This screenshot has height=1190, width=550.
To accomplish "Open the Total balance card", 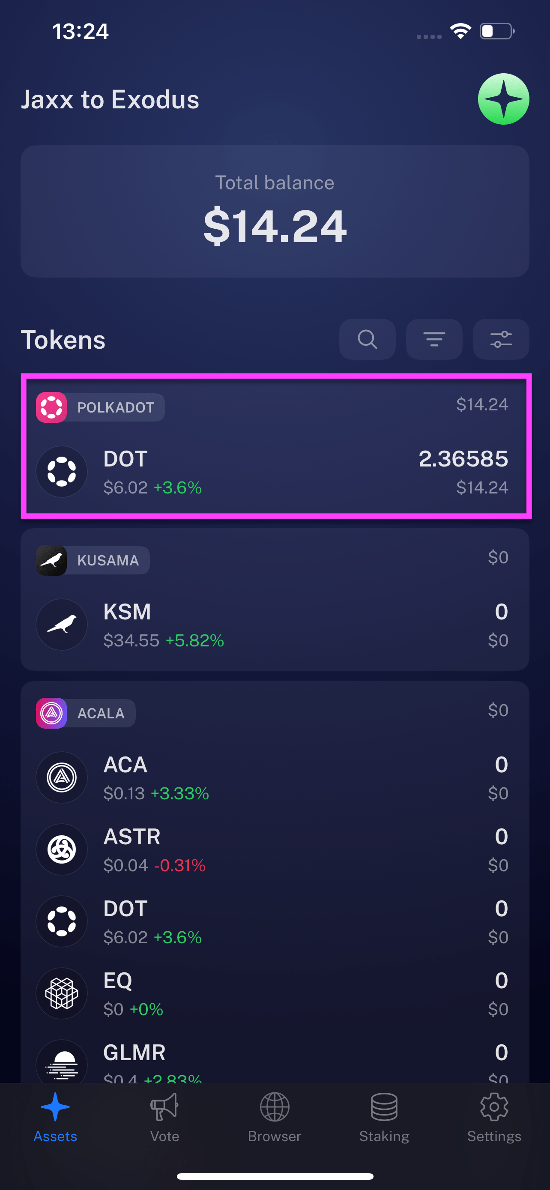I will 275,211.
